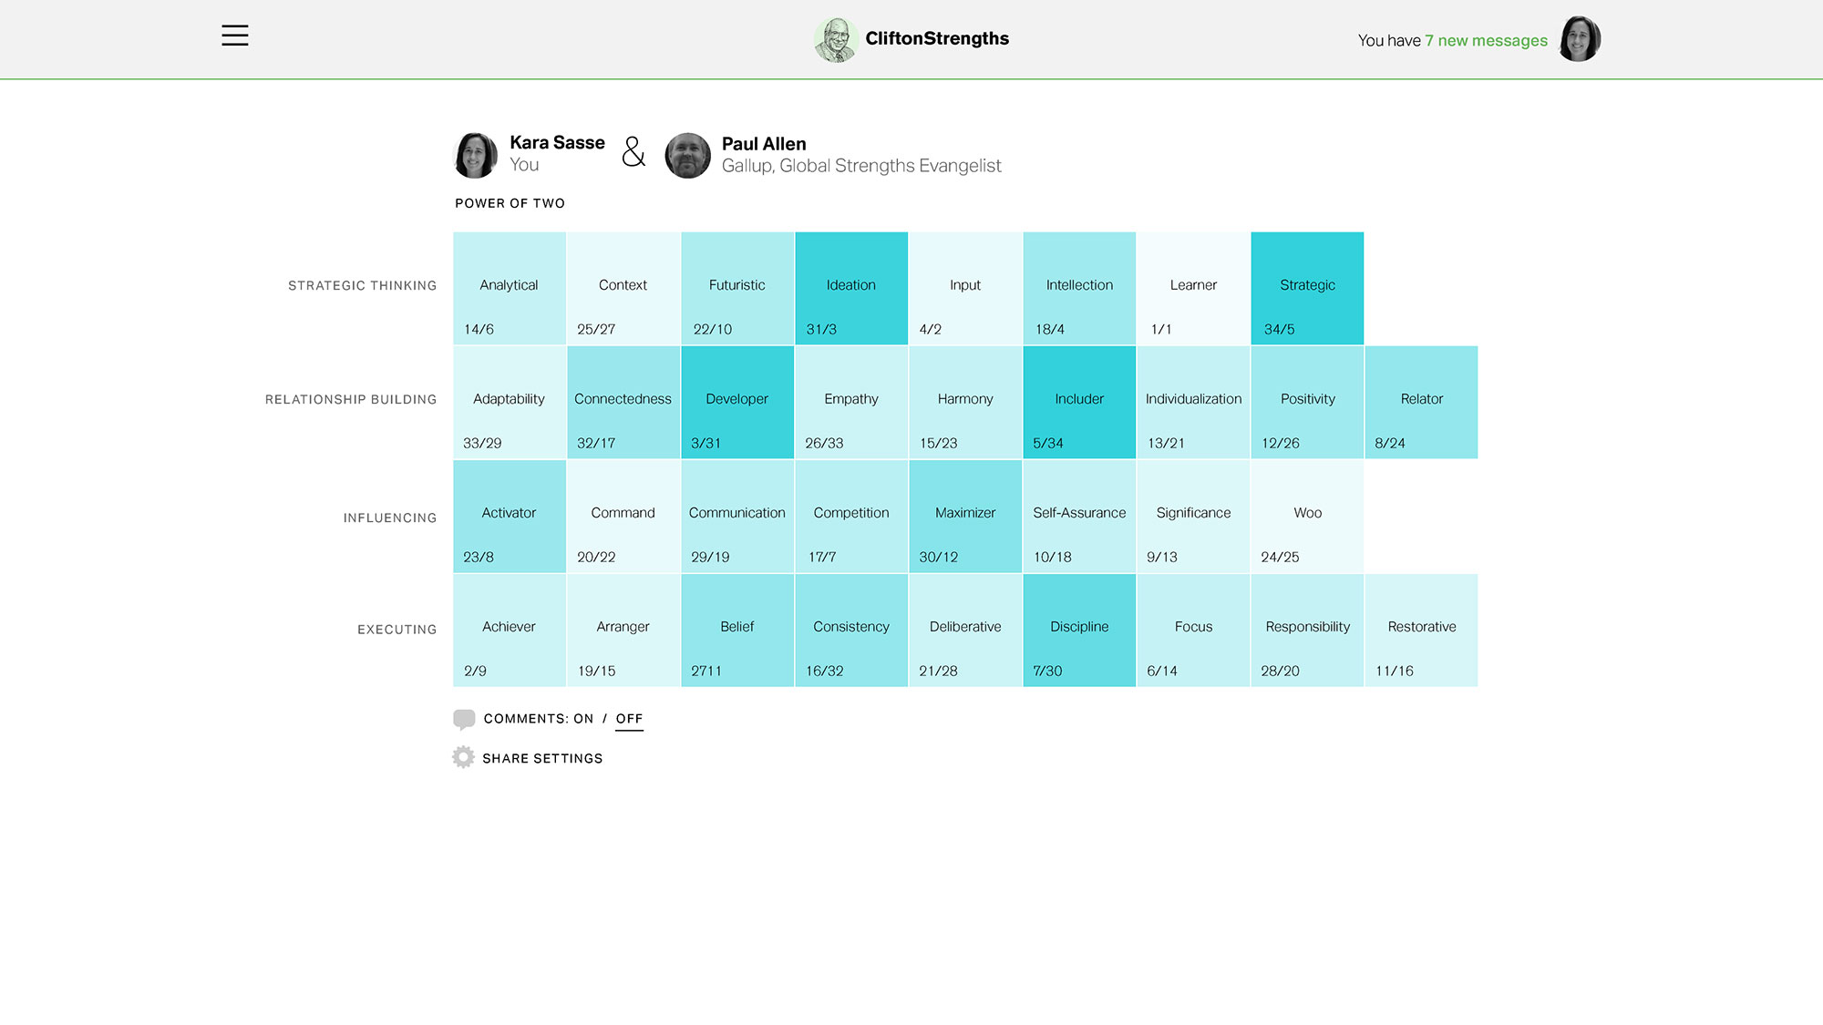This screenshot has width=1823, height=1025.
Task: Turn comments ON
Action: [x=583, y=719]
